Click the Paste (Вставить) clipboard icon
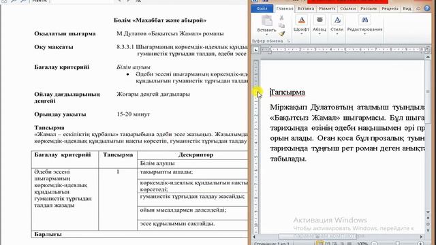The image size is (436, 245). tap(266, 20)
